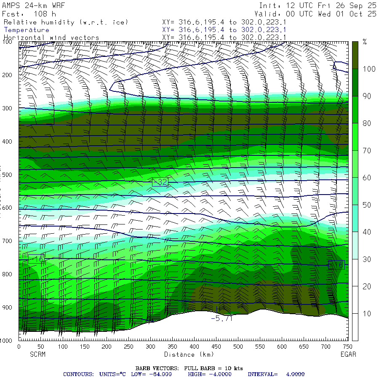The height and width of the screenshot is (379, 379).
Task: Click the EGAR station label
Action: (x=348, y=354)
